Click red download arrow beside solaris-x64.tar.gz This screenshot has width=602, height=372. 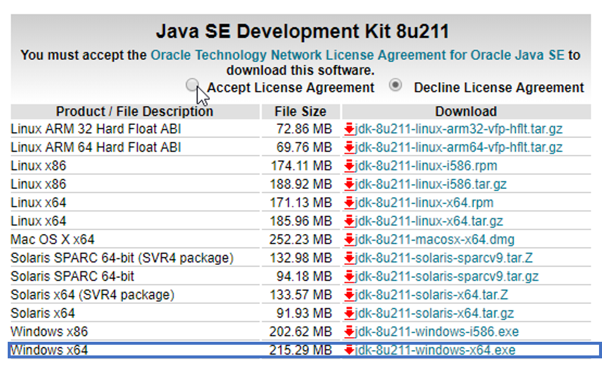pos(349,313)
